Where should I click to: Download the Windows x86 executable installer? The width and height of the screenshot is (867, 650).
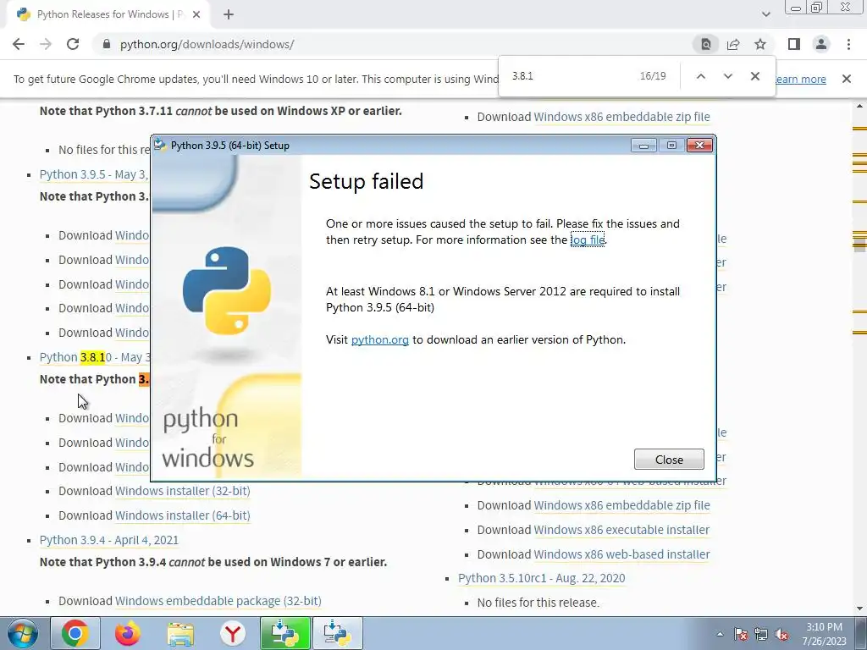621,530
